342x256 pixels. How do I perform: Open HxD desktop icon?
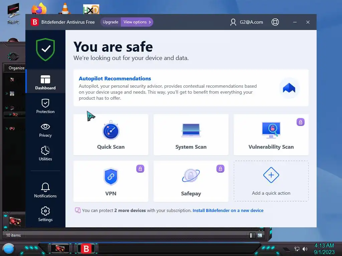click(x=91, y=9)
